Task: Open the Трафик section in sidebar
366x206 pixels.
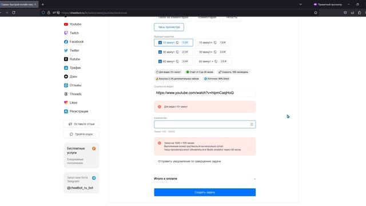Action: pos(73,68)
